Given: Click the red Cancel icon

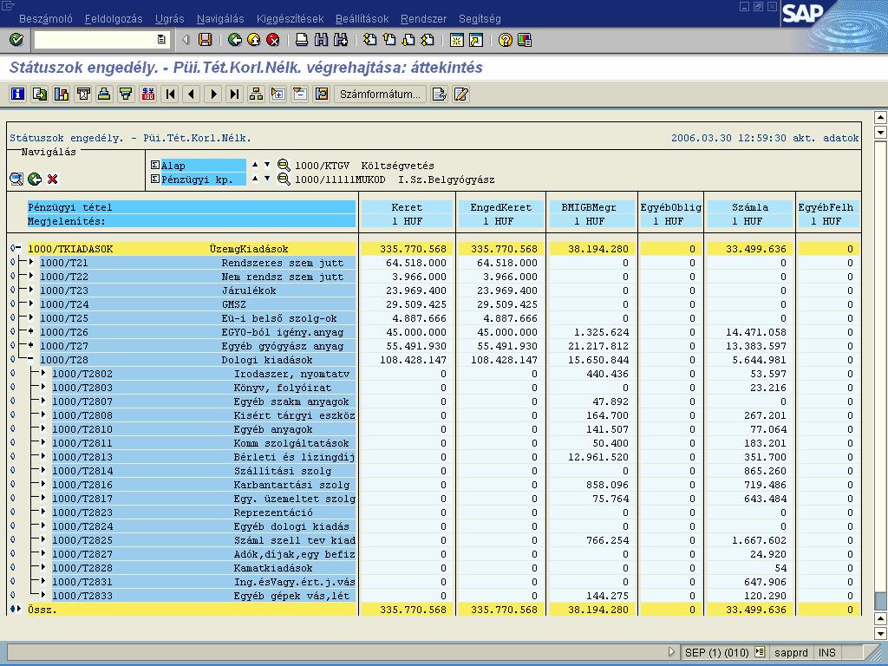Looking at the screenshot, I should (x=273, y=40).
